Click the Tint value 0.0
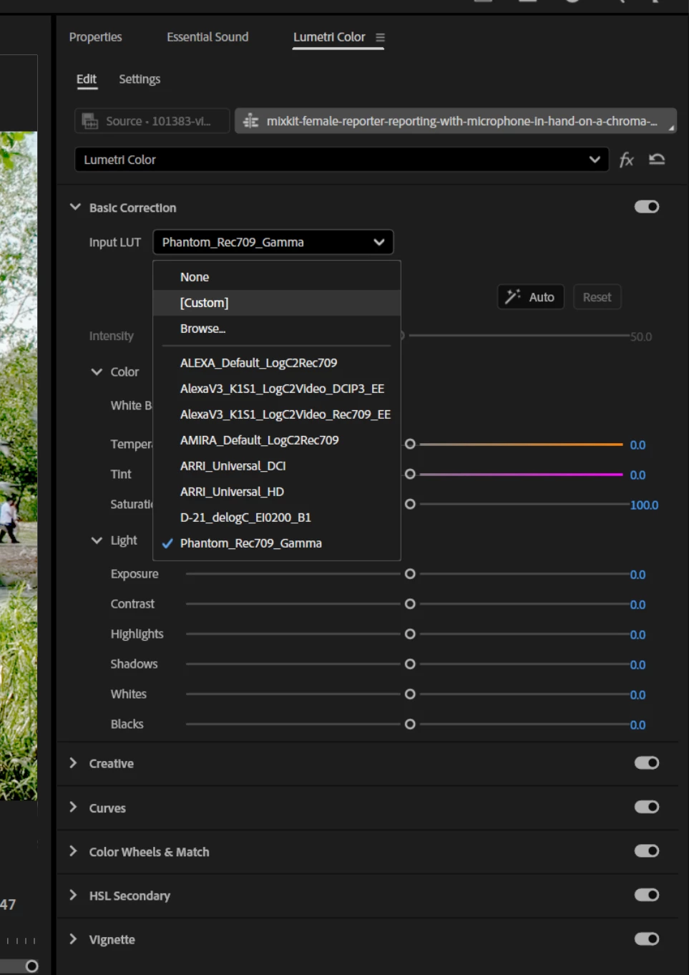This screenshot has width=689, height=975. click(637, 475)
